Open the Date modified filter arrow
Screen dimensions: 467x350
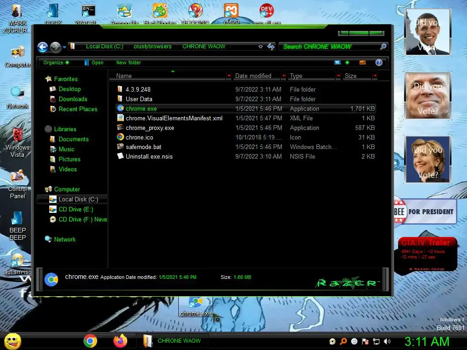pos(284,76)
